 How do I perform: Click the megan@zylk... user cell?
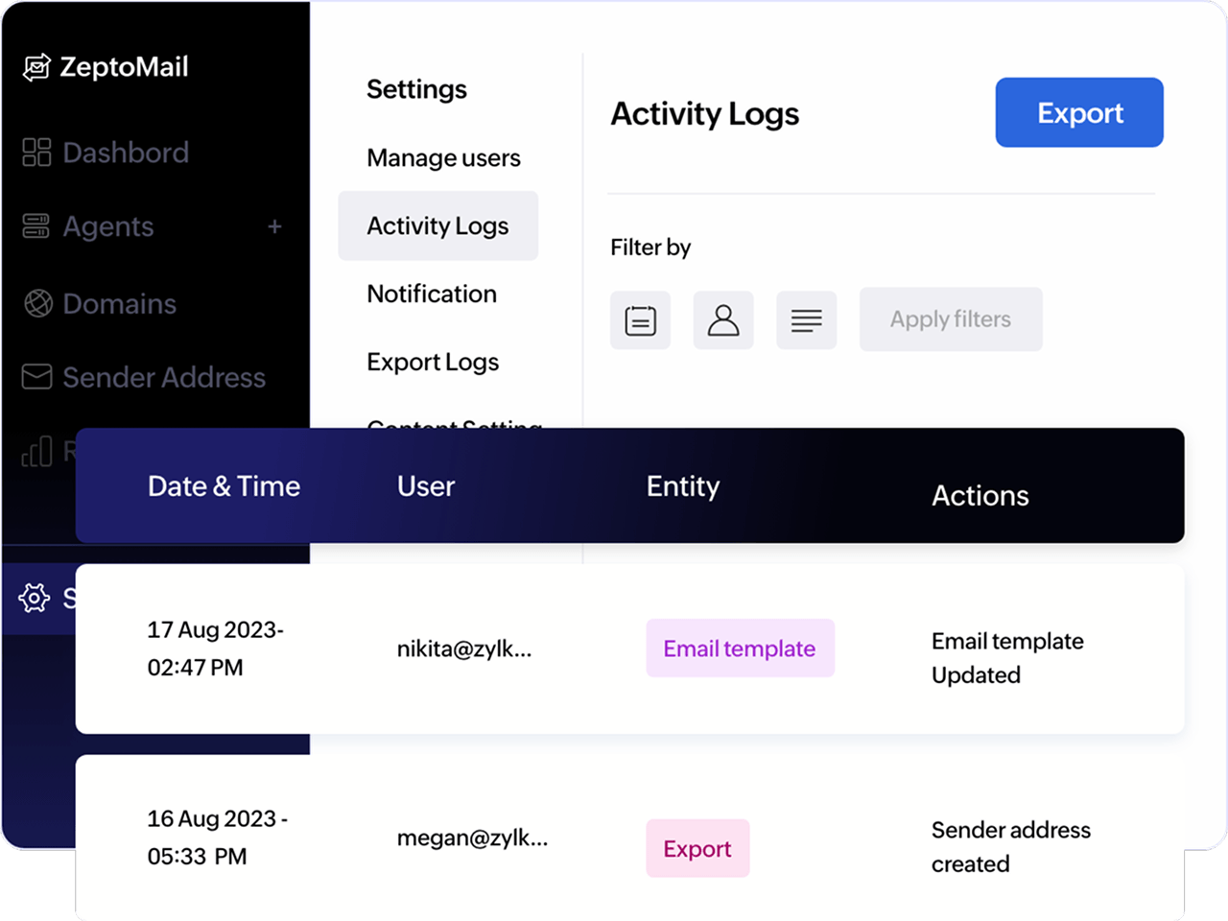pos(472,838)
